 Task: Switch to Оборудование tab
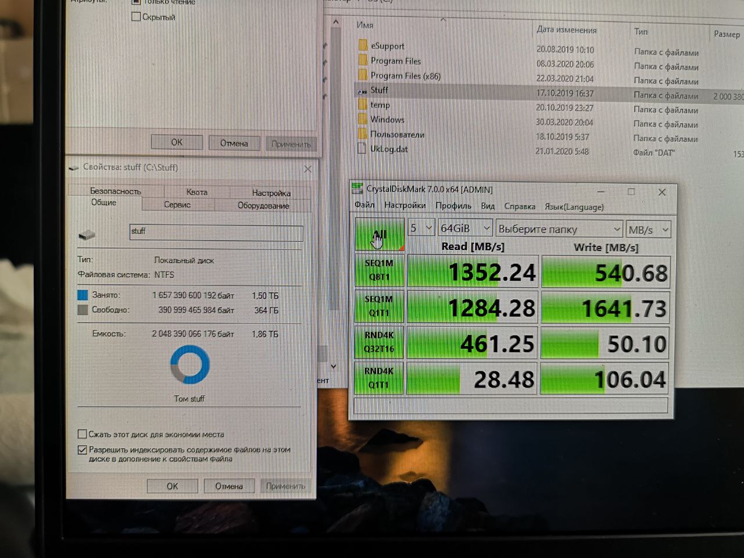263,206
